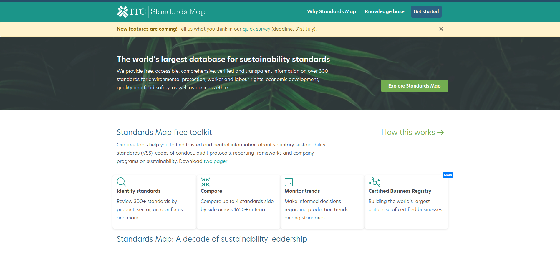Download the two pager link
Image resolution: width=560 pixels, height=274 pixels.
tap(216, 161)
